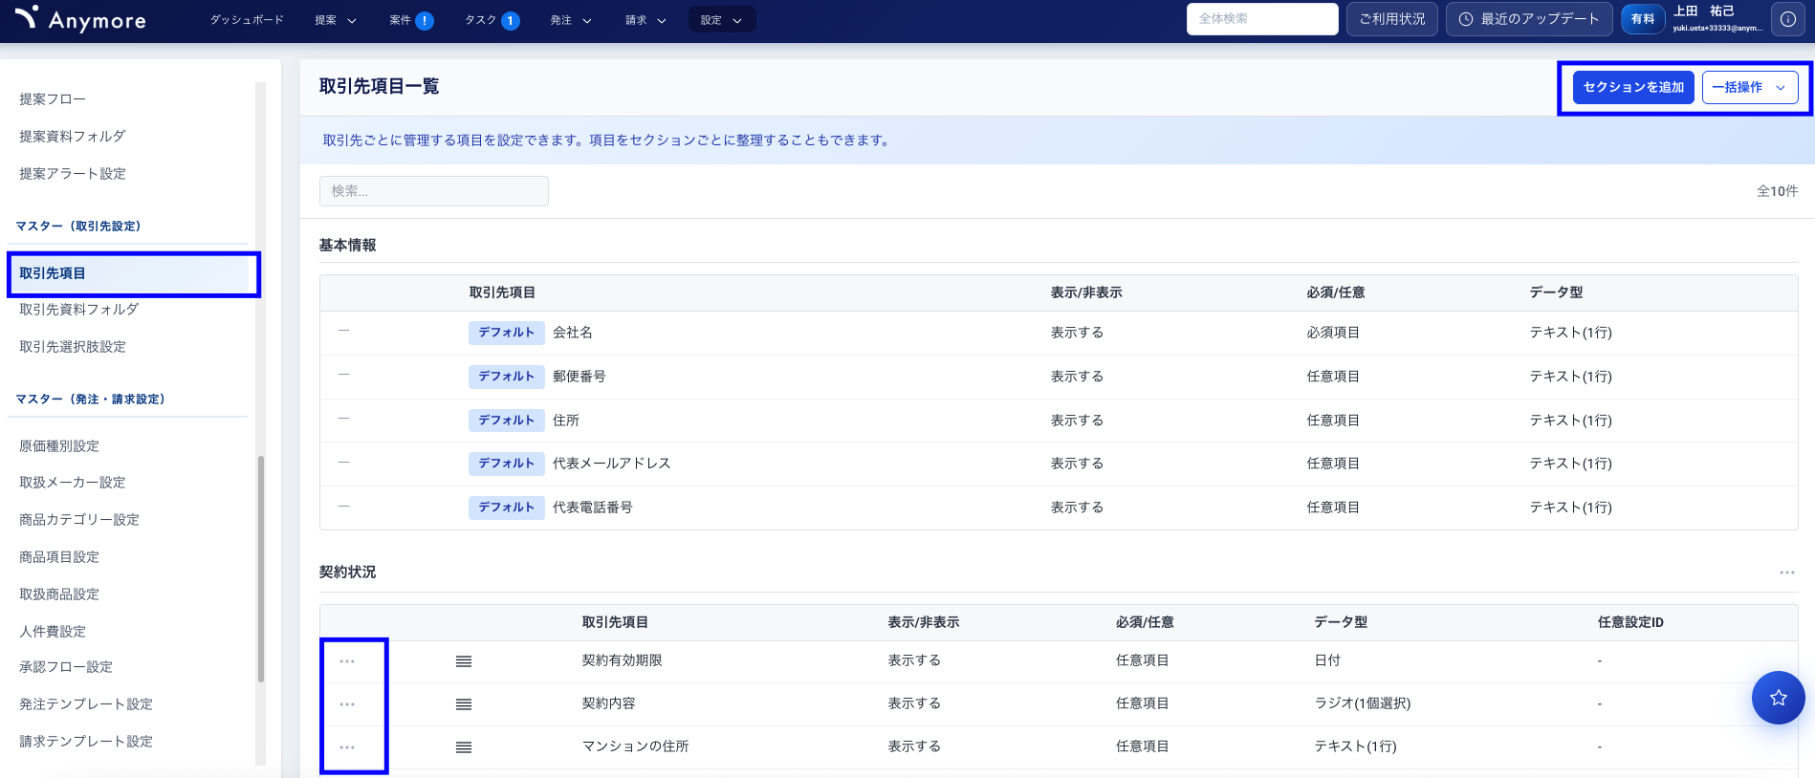
Task: Click マンションの住所 item name
Action: 635,746
